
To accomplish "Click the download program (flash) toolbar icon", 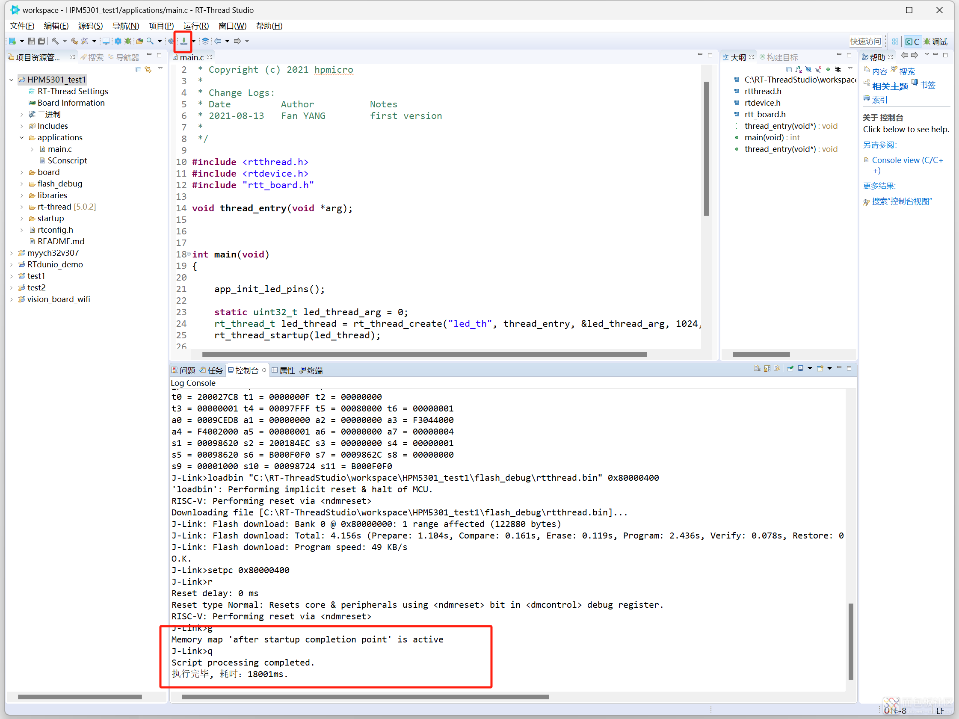I will pos(184,41).
